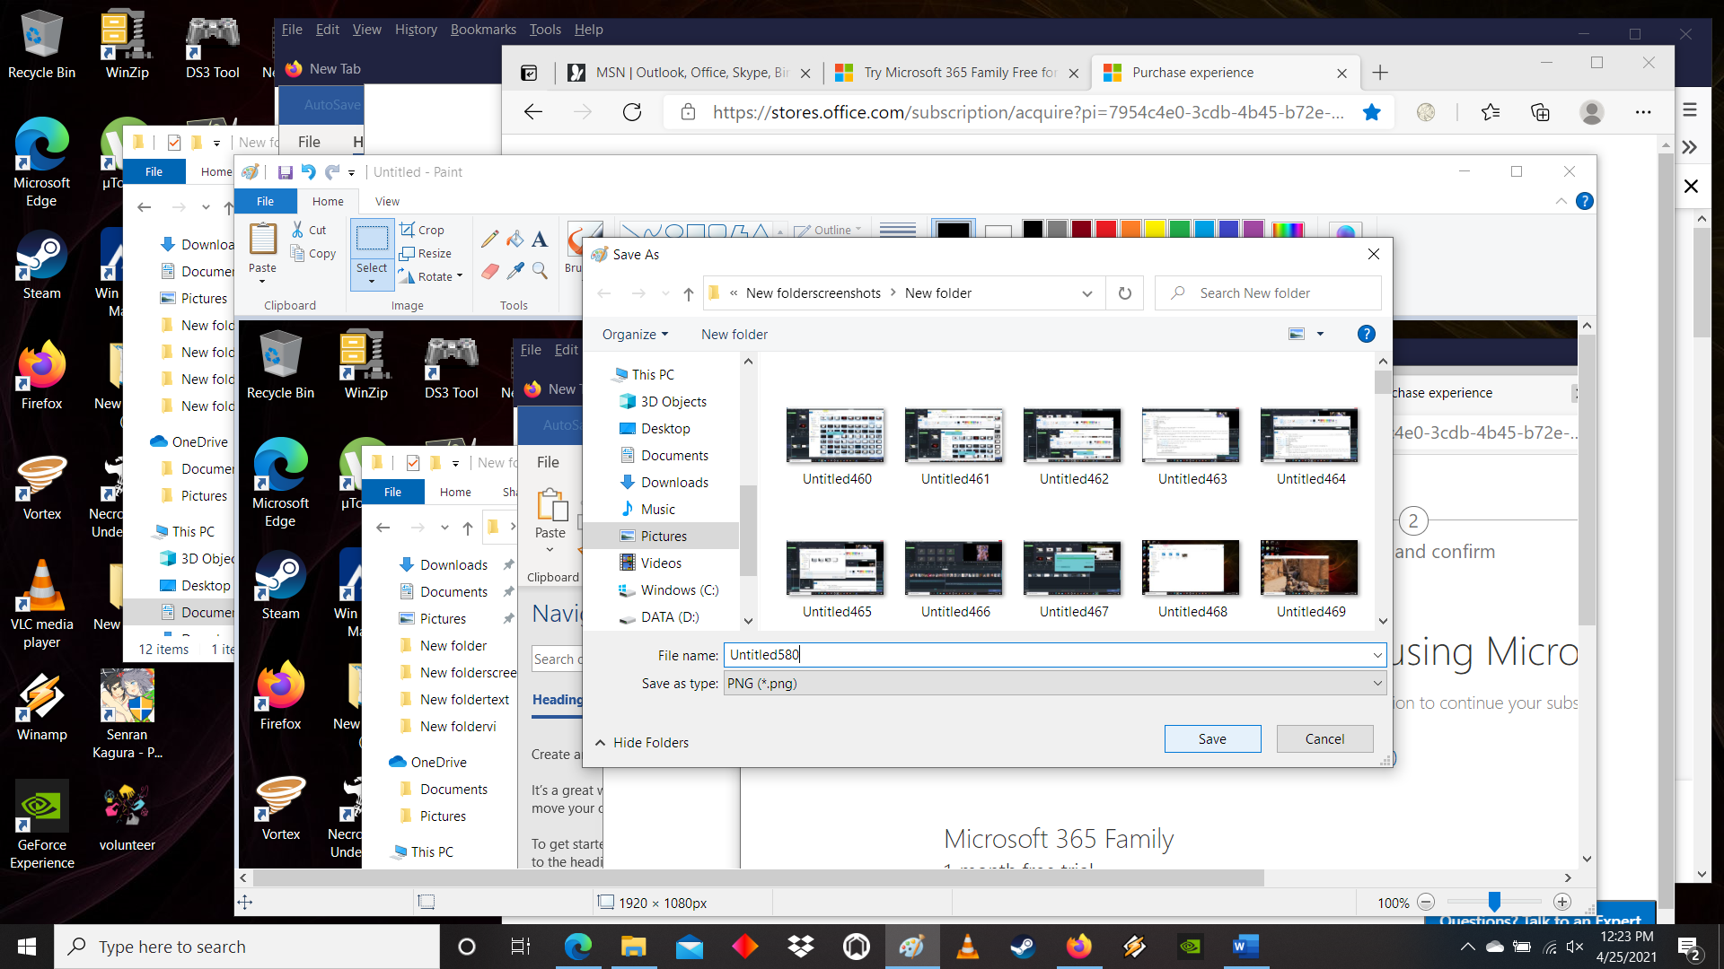Viewport: 1724px width, 969px height.
Task: Click Cancel to dismiss Save As dialog
Action: tap(1324, 738)
